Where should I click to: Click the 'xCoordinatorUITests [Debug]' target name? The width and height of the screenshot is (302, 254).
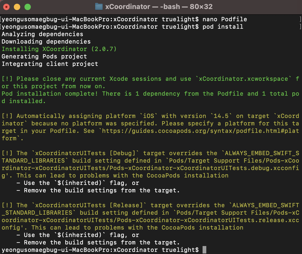click(85, 153)
